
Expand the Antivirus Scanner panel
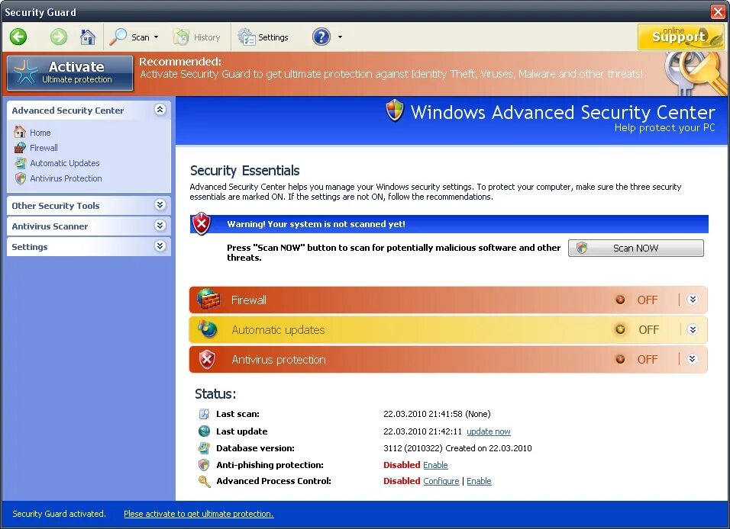tap(160, 226)
